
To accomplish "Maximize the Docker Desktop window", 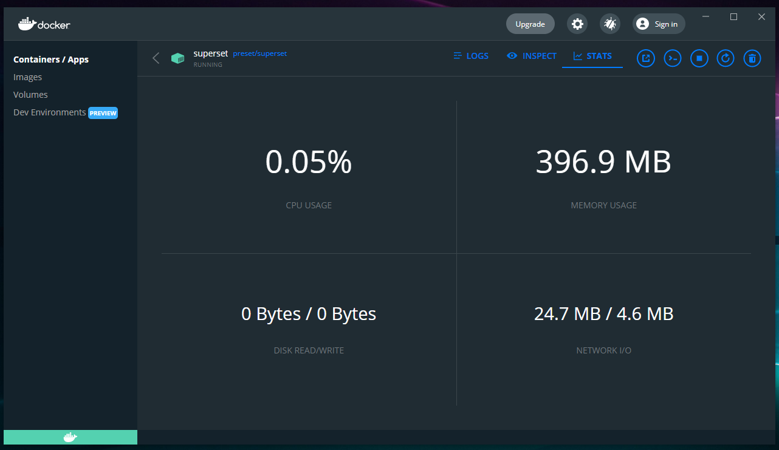I will 733,17.
